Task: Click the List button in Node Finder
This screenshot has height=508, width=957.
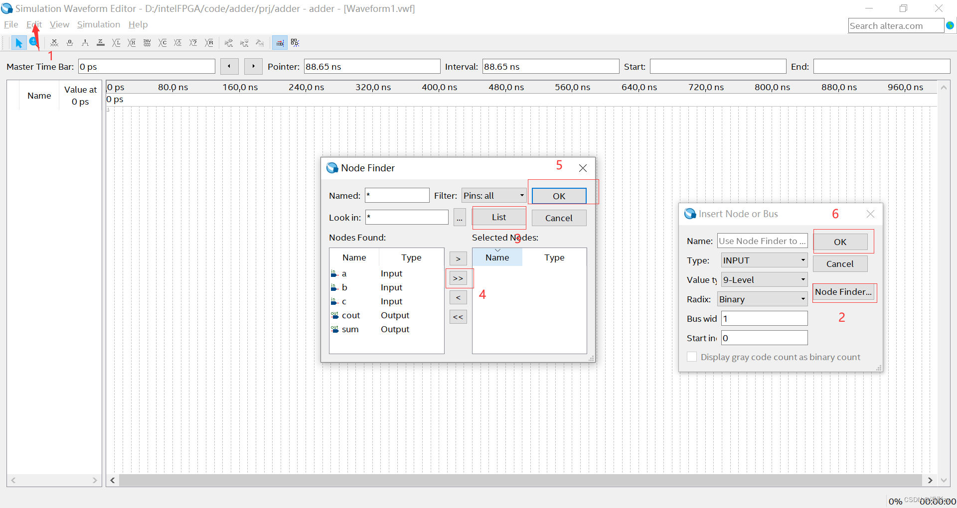Action: tap(499, 217)
